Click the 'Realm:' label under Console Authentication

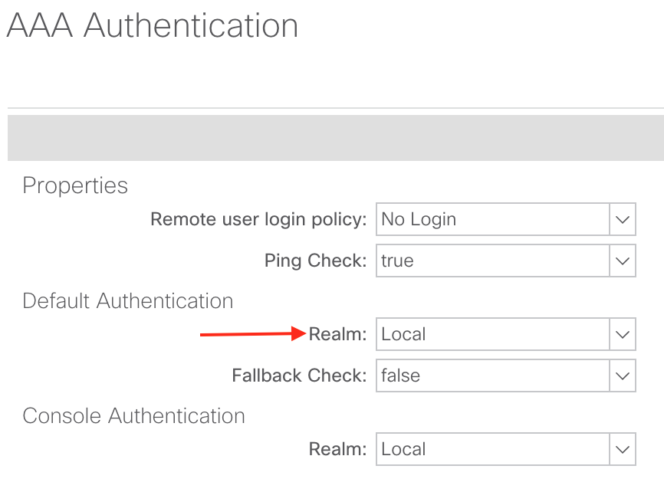pyautogui.click(x=338, y=450)
